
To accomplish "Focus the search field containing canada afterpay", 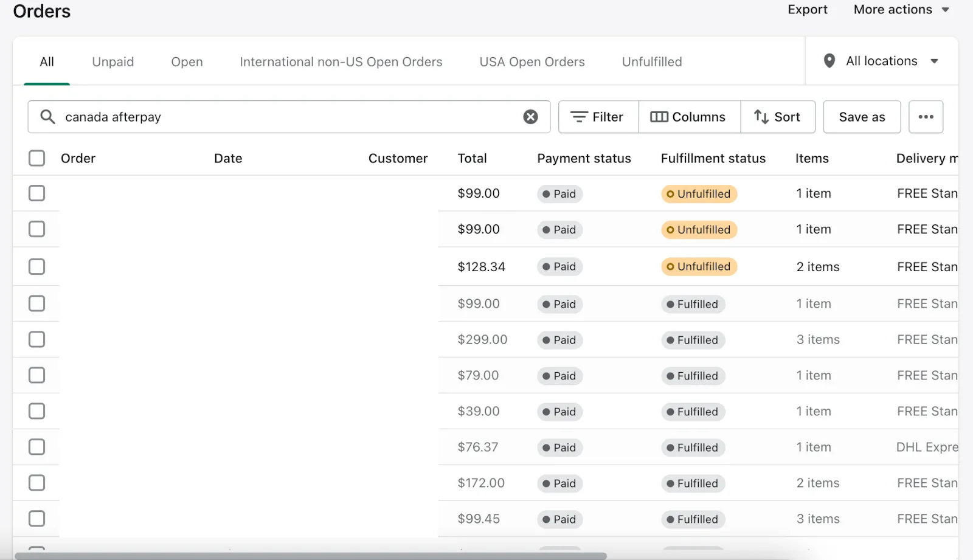I will [x=289, y=117].
